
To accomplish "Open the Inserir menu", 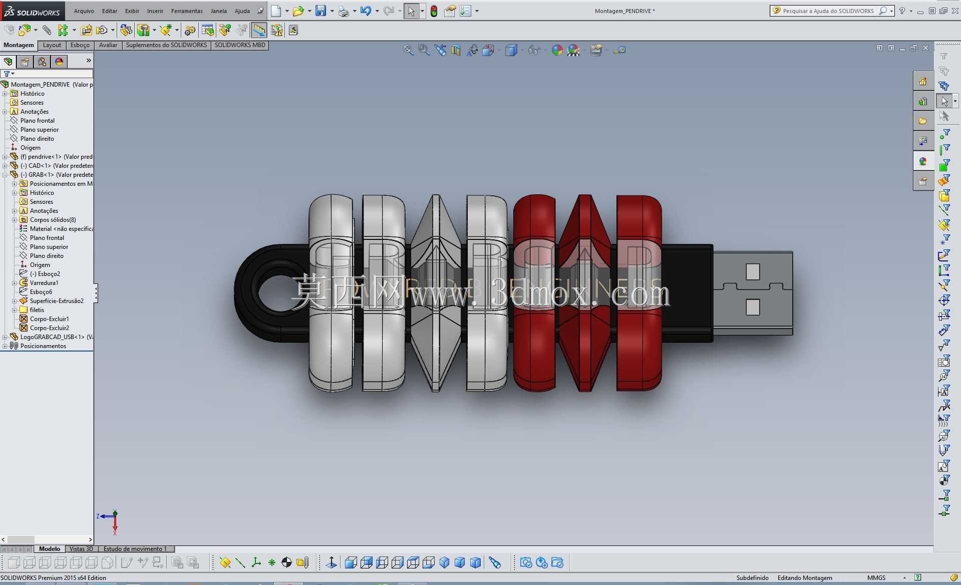I will 155,11.
